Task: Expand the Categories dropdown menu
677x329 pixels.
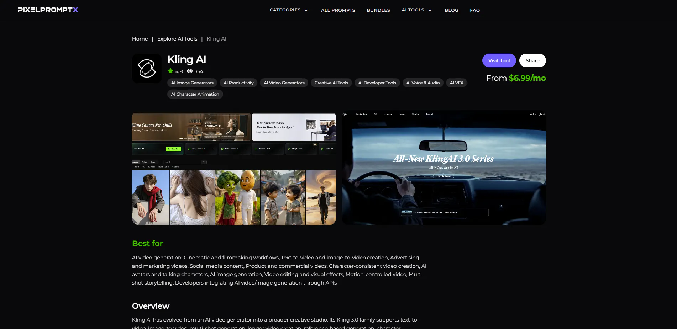Action: tap(289, 10)
